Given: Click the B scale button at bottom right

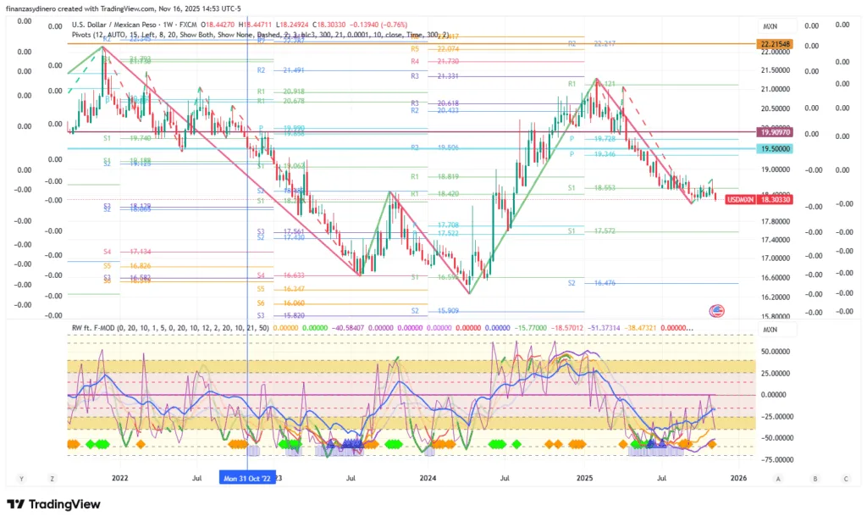Looking at the screenshot, I should tap(815, 479).
